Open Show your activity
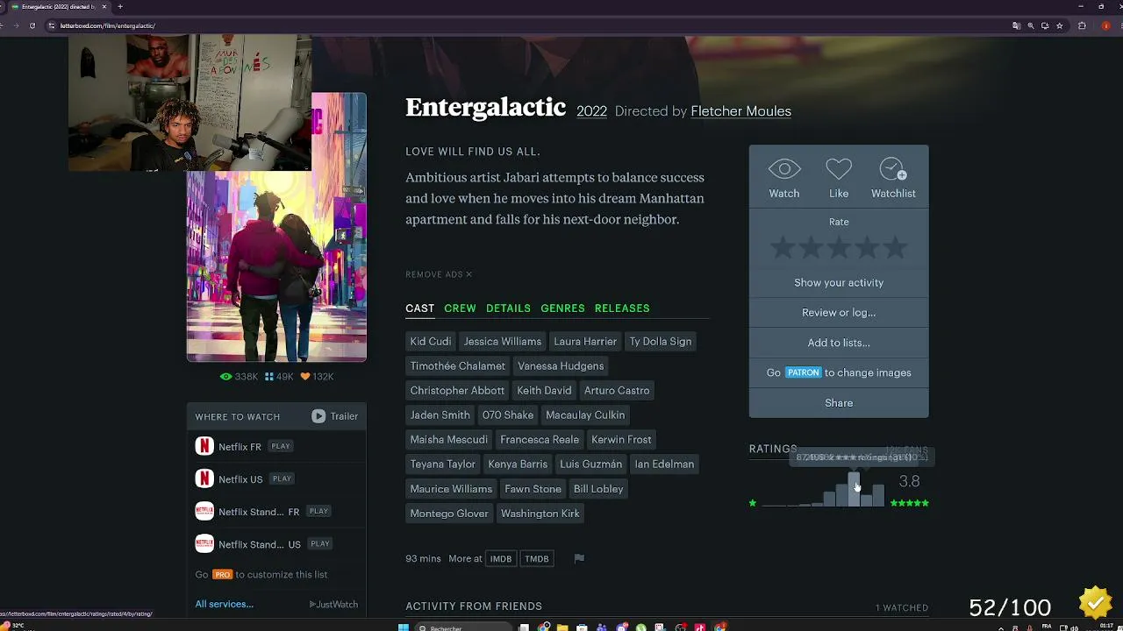The width and height of the screenshot is (1123, 631). (839, 282)
